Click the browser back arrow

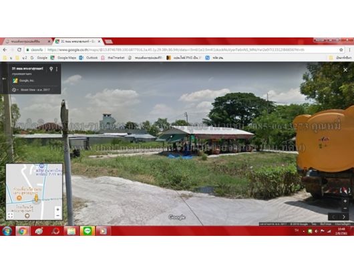tap(5, 49)
